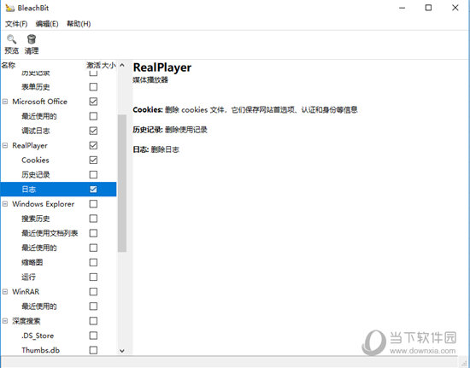Uncheck the RealPlayer group checkbox

(93, 145)
